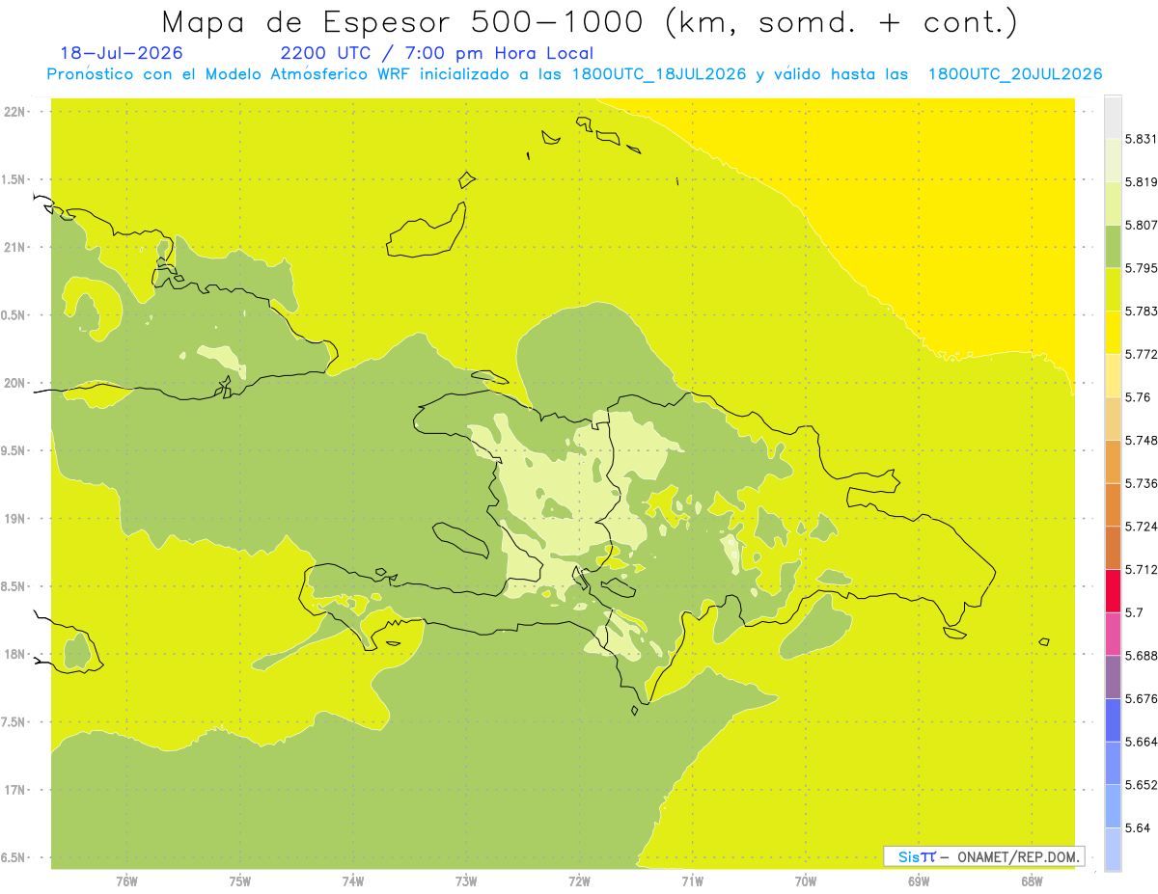1158x894 pixels.
Task: Click the "68W" longitude axis label
Action: (1032, 881)
